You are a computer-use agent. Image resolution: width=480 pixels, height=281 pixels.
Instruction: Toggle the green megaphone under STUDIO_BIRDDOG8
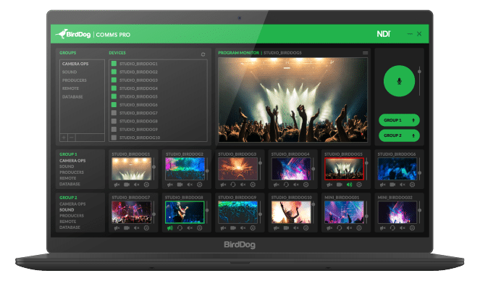[170, 228]
